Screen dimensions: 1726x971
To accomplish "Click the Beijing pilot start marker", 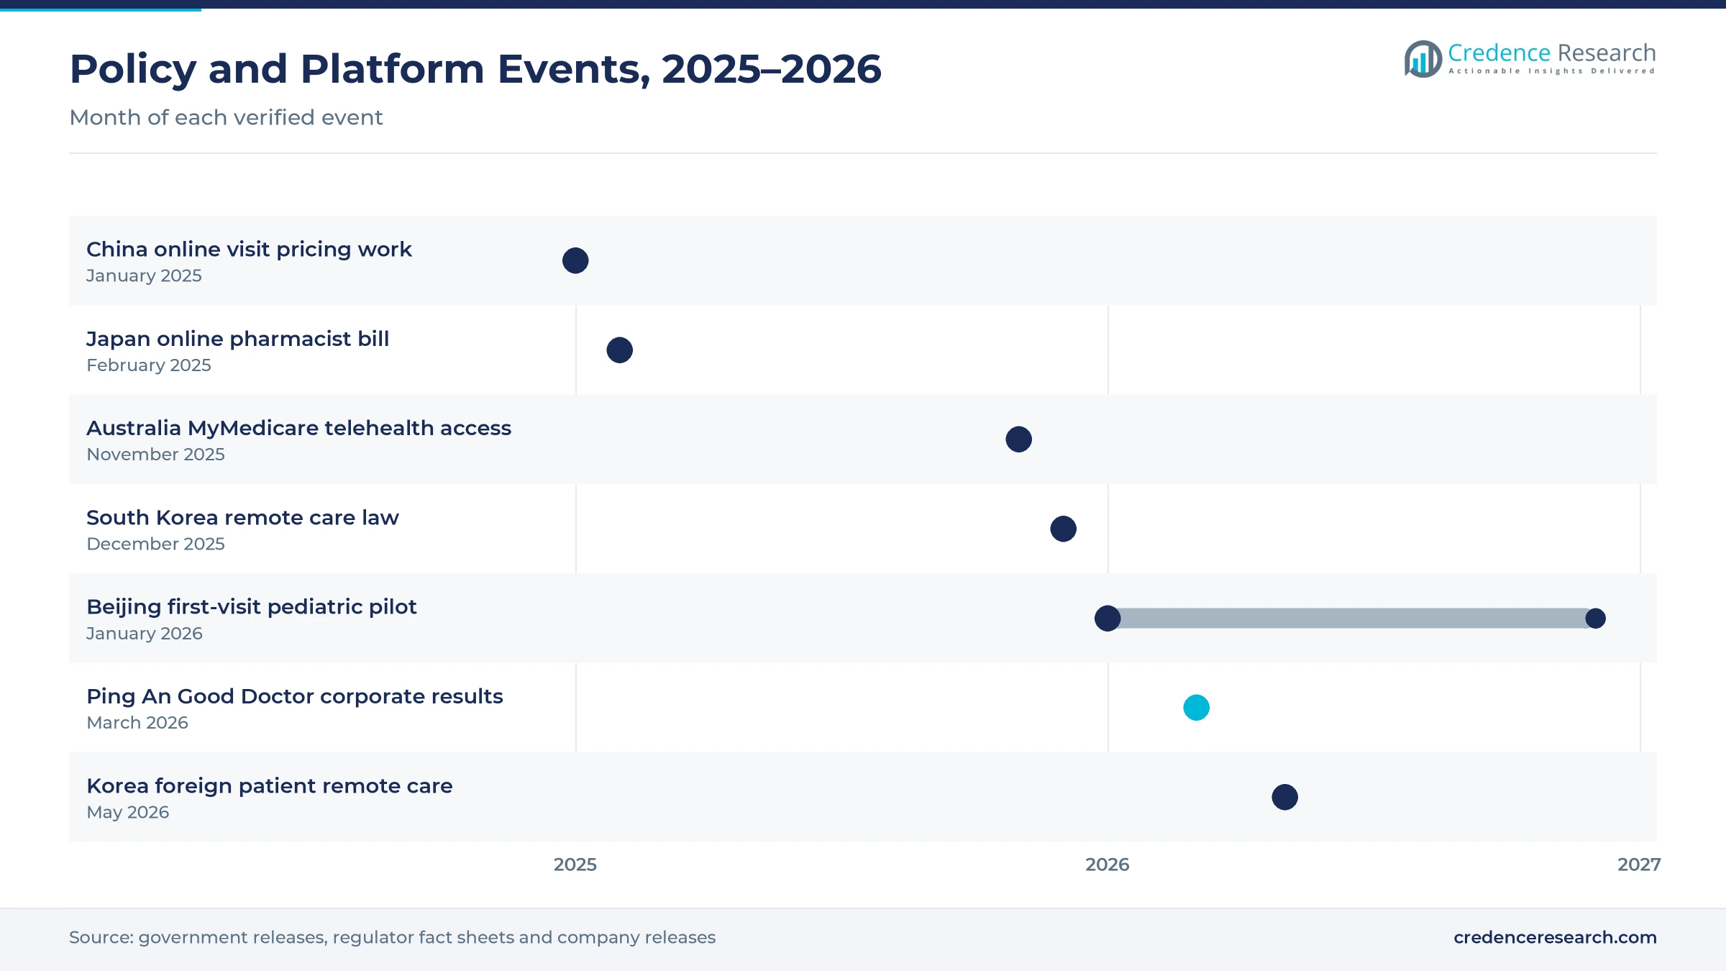I will 1108,619.
